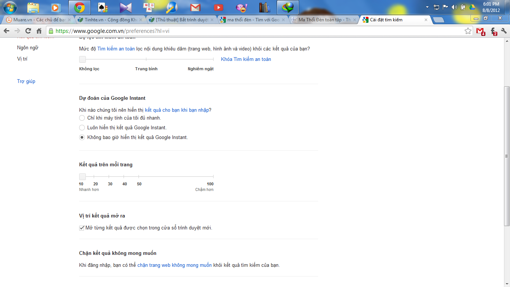Switch to 'ma thổi đèn' Google search tab
Screen dimensions: 510x287
pos(251,20)
